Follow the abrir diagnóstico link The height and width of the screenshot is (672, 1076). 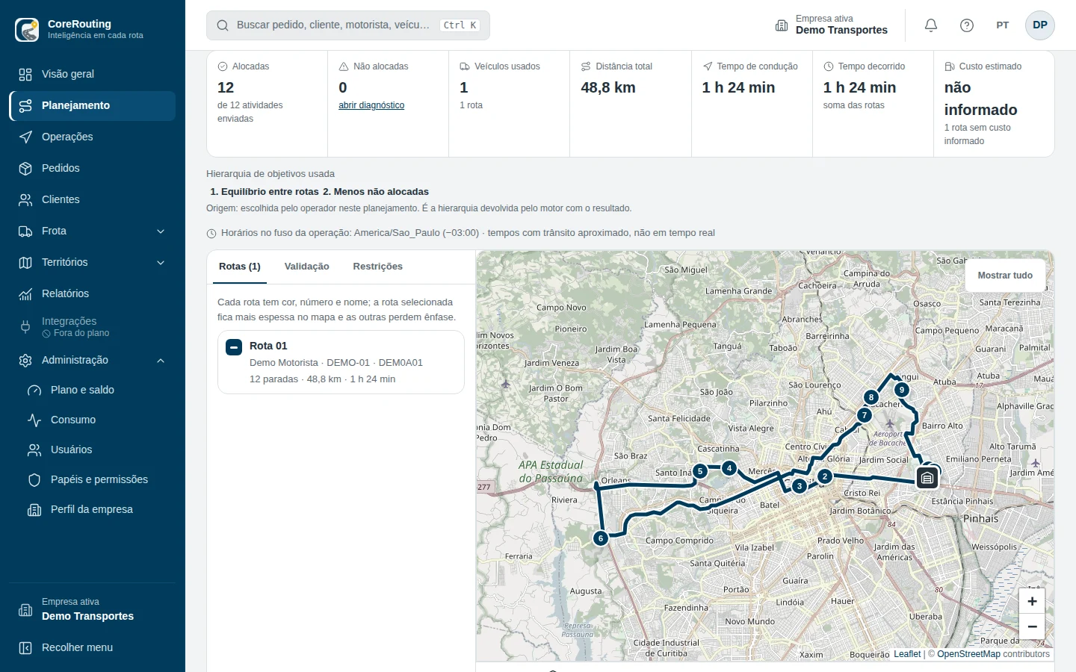click(x=371, y=105)
